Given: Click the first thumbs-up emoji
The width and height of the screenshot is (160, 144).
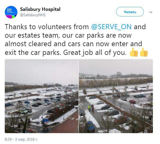Looking at the screenshot, I should 134,52.
